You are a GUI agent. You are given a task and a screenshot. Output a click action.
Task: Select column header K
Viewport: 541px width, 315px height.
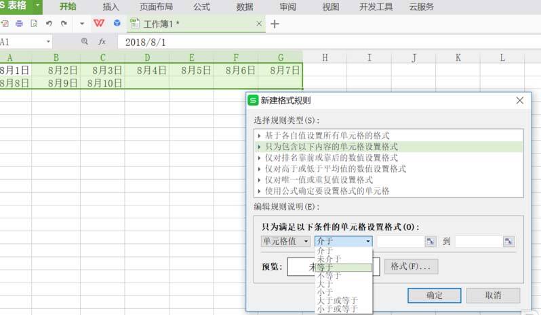(458, 57)
